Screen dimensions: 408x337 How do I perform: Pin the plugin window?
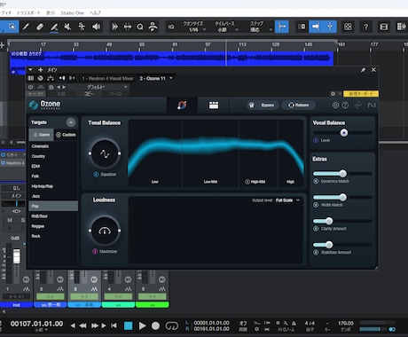363,70
